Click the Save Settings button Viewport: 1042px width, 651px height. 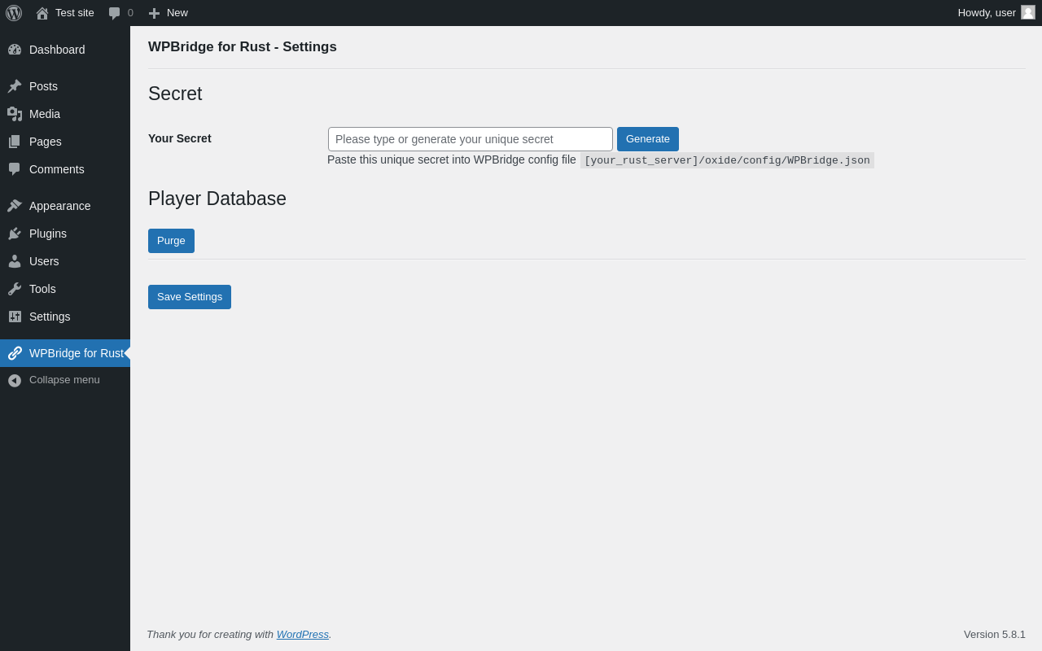(x=190, y=297)
